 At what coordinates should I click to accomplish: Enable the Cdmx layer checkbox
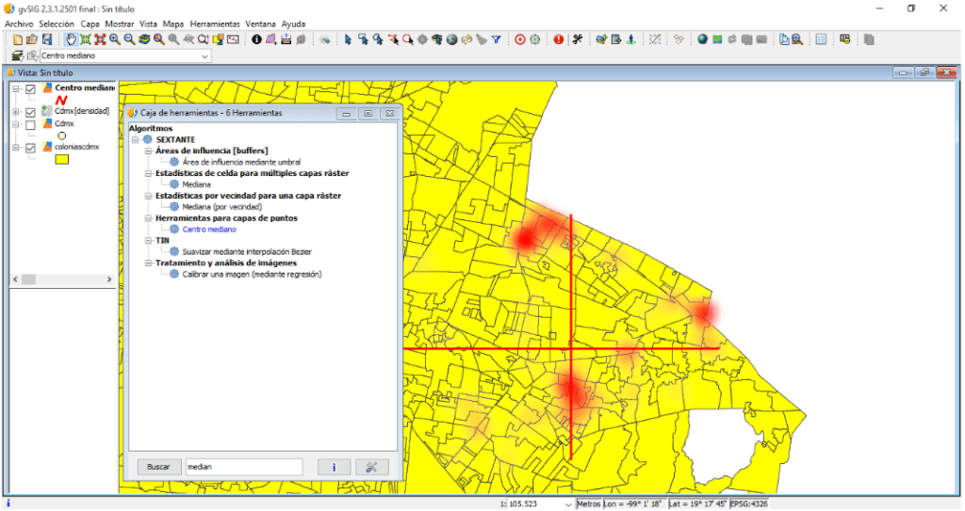pyautogui.click(x=31, y=124)
